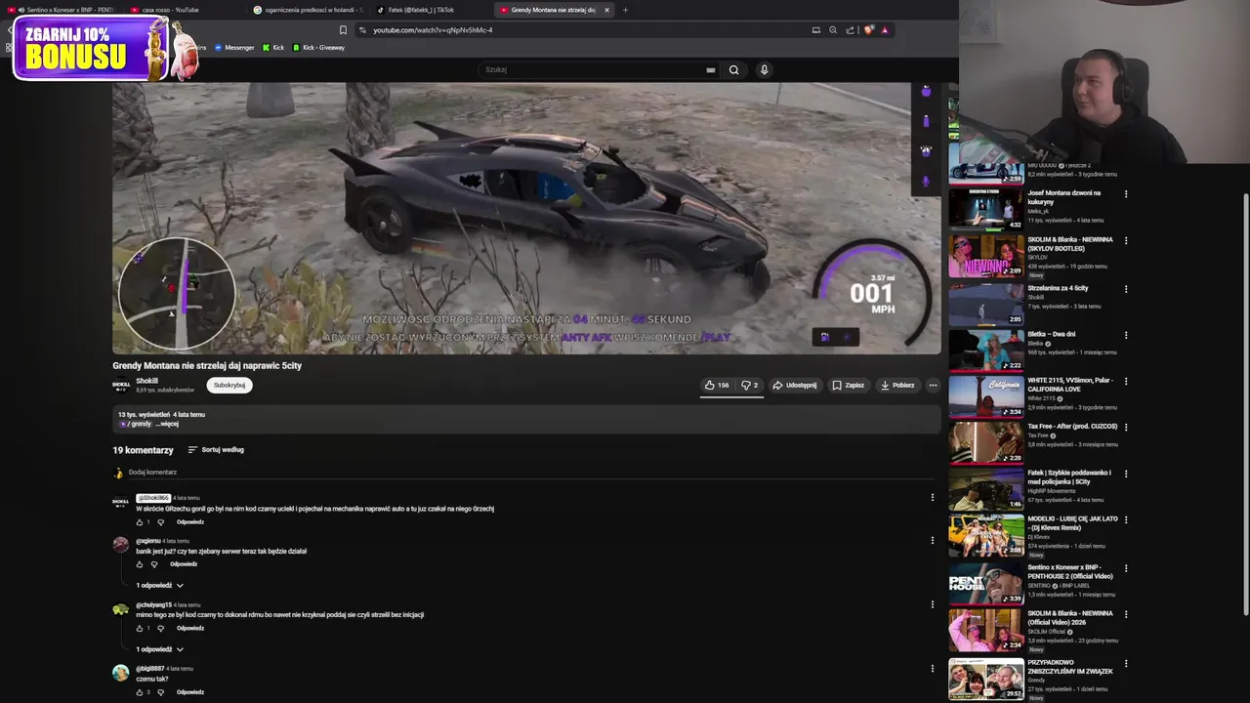Open @xgiersu commenter profile name
This screenshot has width=1250, height=703.
(148, 541)
